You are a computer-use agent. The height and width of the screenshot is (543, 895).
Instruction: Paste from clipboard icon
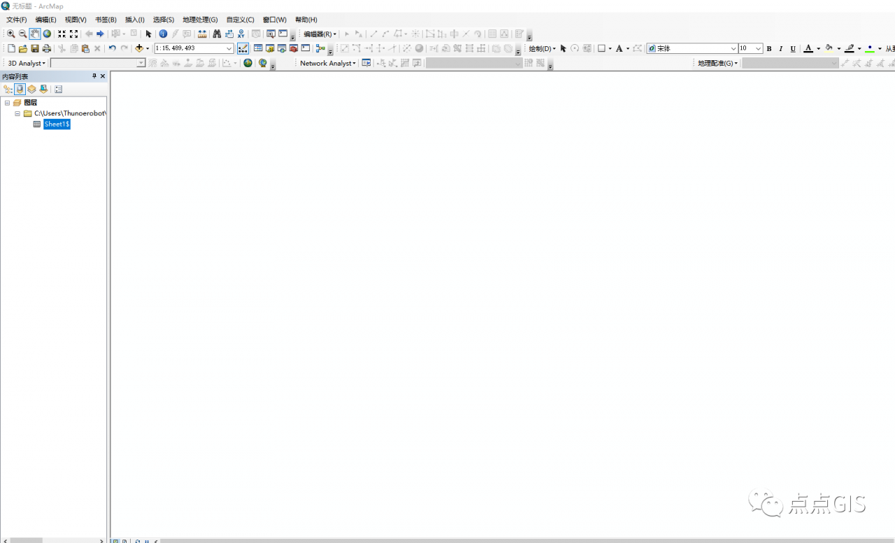coord(85,48)
